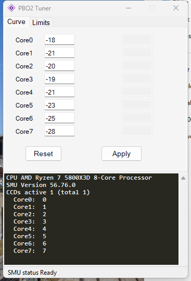The height and width of the screenshot is (281, 191).
Task: Click the Core3 offset field showing -19
Action: [x=59, y=79]
